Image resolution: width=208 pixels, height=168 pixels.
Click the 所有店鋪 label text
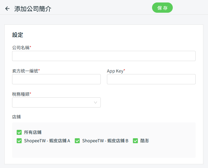(33, 132)
